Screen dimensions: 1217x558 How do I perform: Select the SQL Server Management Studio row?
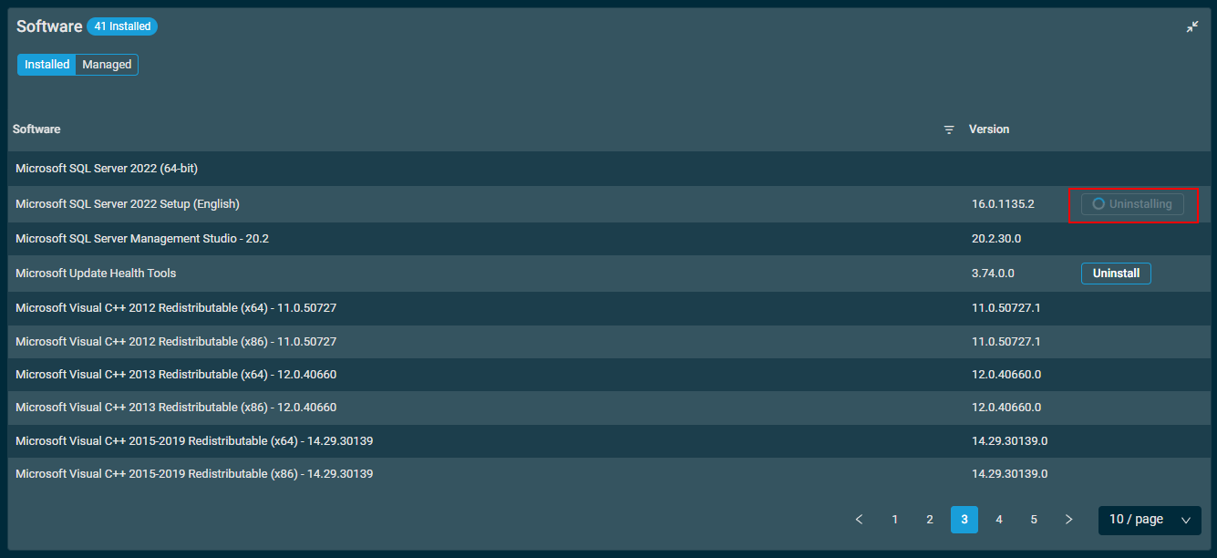[x=142, y=239]
